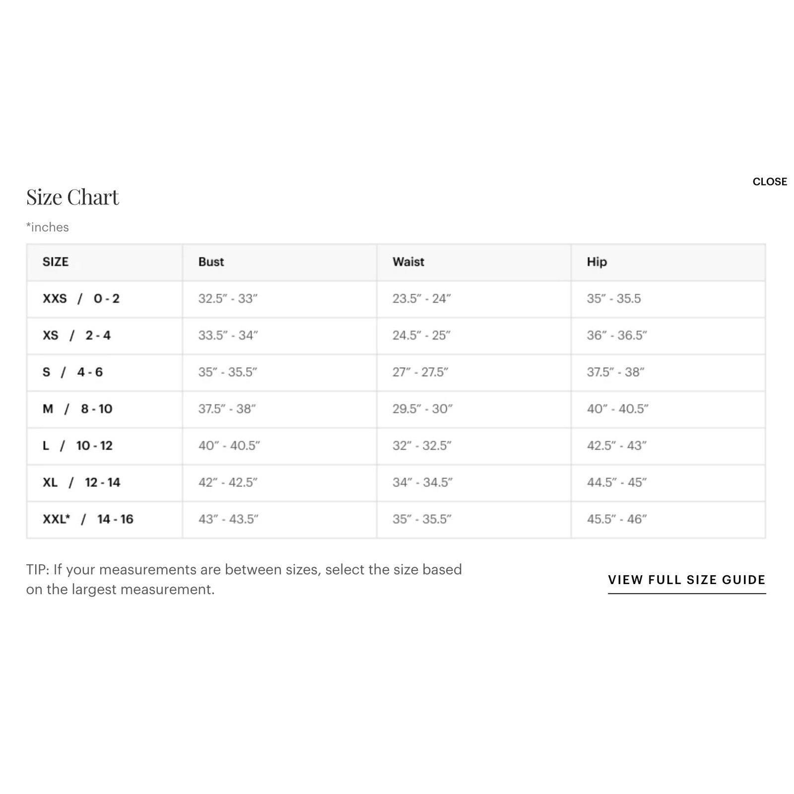Image resolution: width=794 pixels, height=794 pixels.
Task: Select the L / 10-12 size row label
Action: [77, 446]
